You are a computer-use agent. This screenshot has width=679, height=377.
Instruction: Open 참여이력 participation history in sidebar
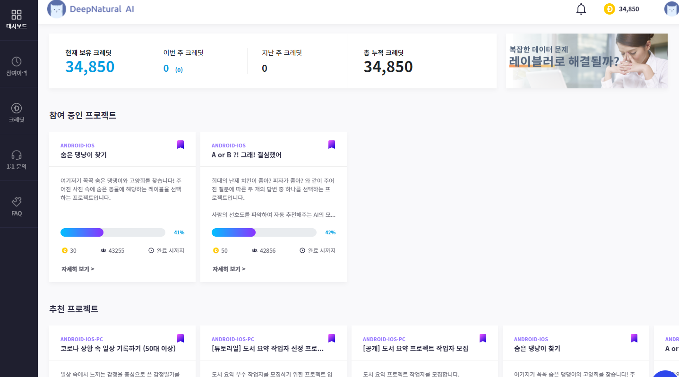coord(17,67)
